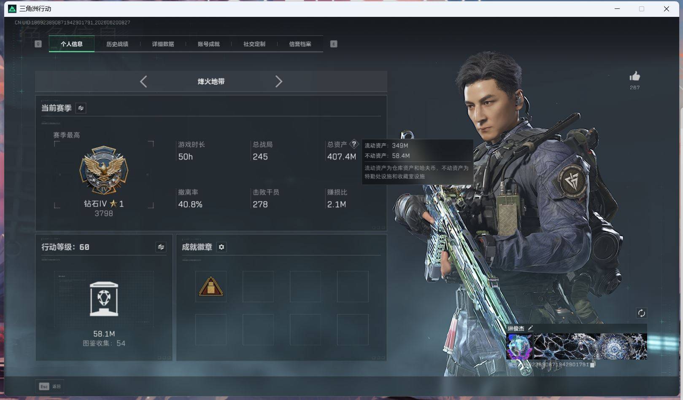Open the collection room display-case icon
This screenshot has width=683, height=400.
click(x=104, y=299)
